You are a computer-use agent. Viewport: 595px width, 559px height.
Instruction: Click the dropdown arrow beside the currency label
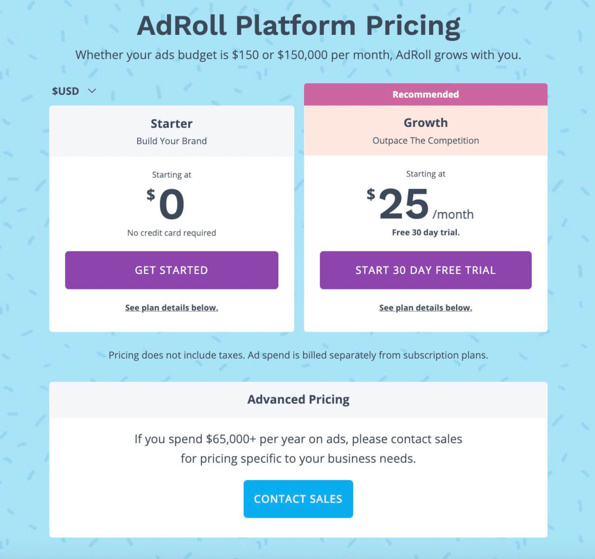tap(91, 91)
